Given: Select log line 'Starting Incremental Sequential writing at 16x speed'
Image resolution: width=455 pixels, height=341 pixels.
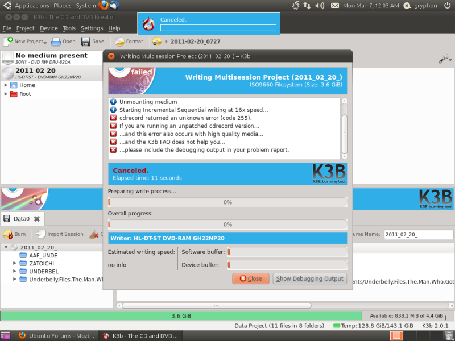Looking at the screenshot, I should click(194, 110).
